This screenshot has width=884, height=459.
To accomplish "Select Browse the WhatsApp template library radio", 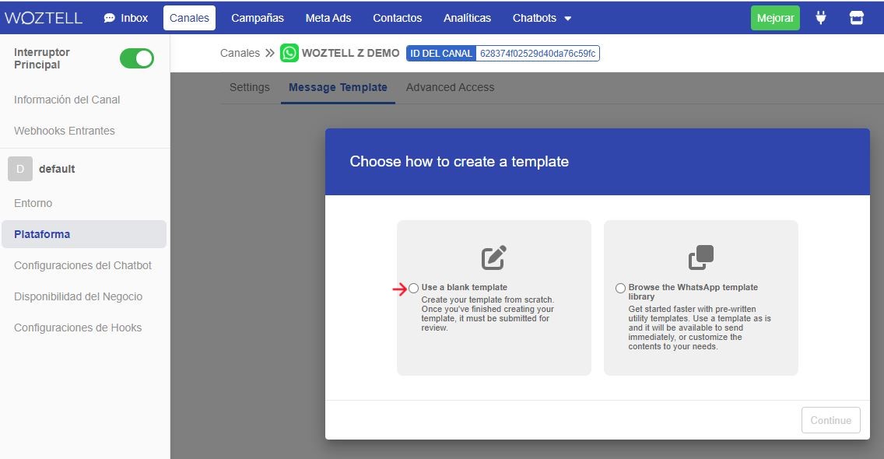I will pos(621,288).
